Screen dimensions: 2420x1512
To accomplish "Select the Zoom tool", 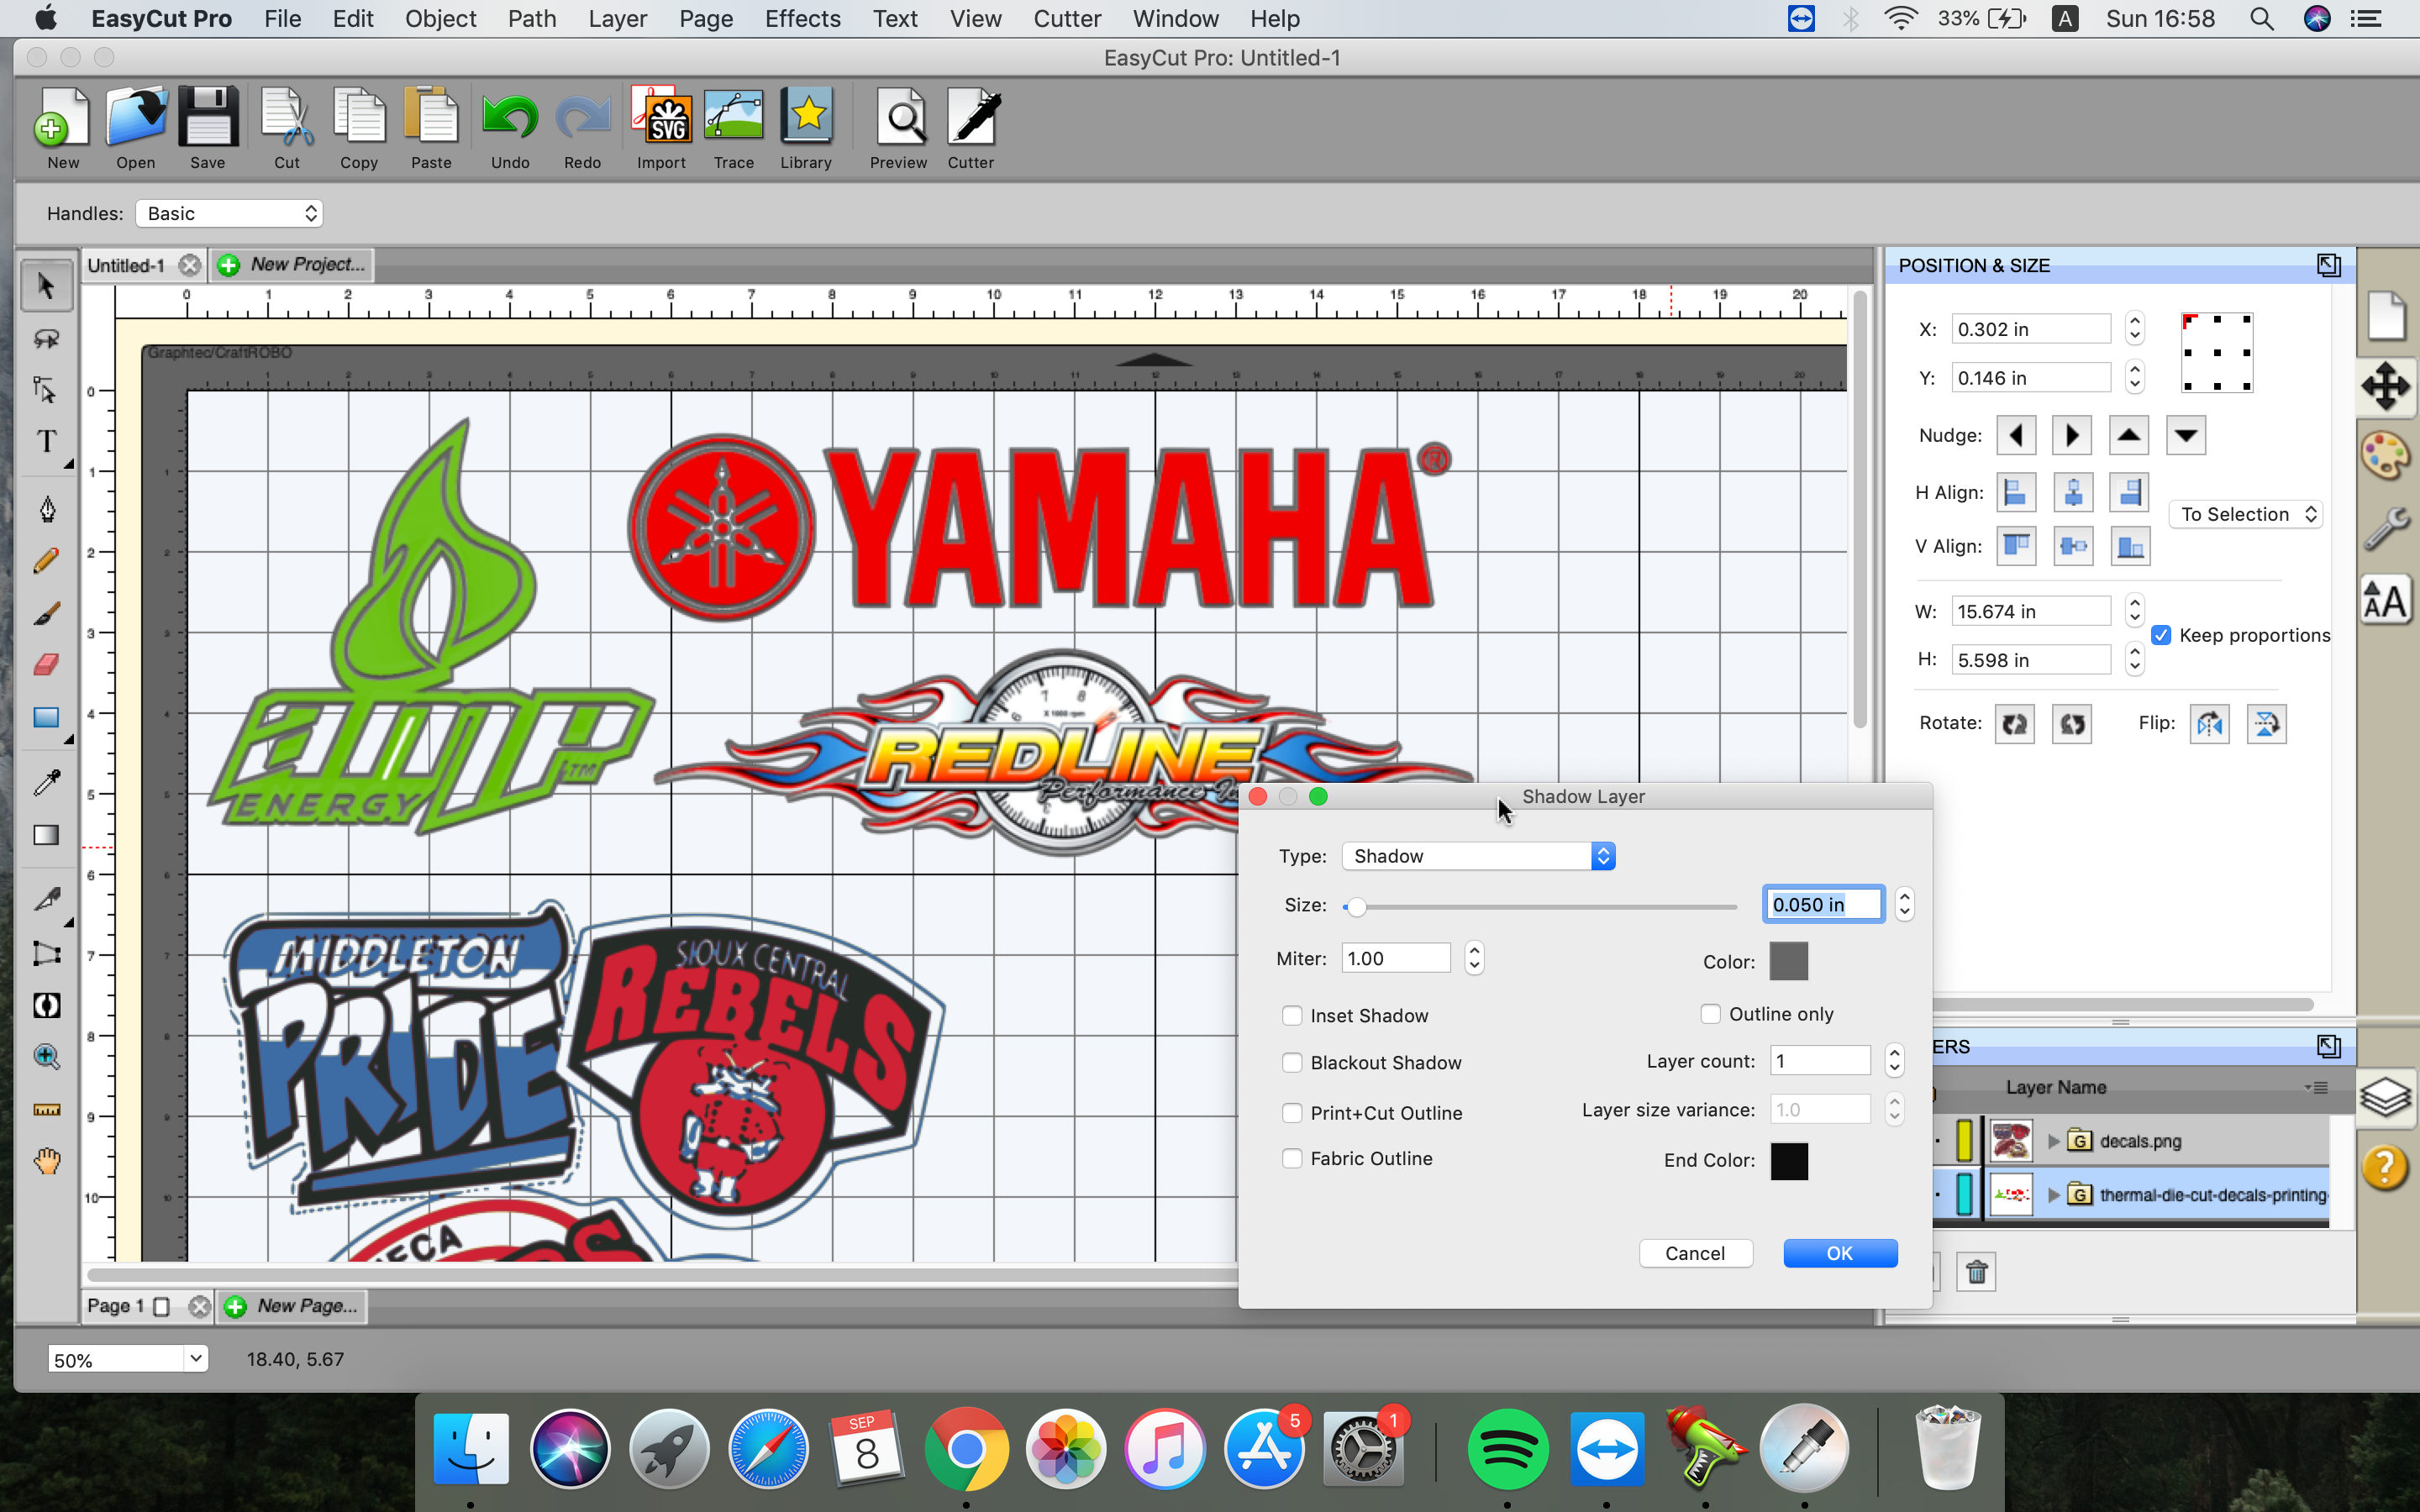I will point(46,1056).
